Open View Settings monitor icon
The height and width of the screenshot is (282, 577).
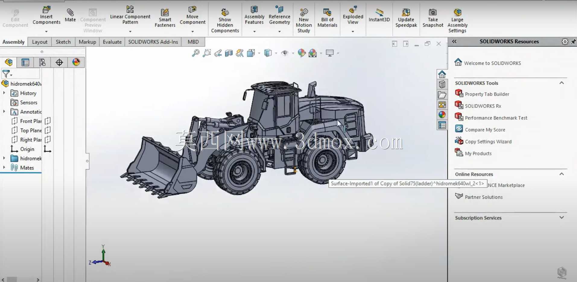[x=330, y=53]
